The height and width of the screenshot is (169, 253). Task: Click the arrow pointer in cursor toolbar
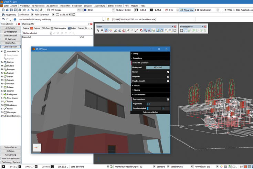pos(98,31)
